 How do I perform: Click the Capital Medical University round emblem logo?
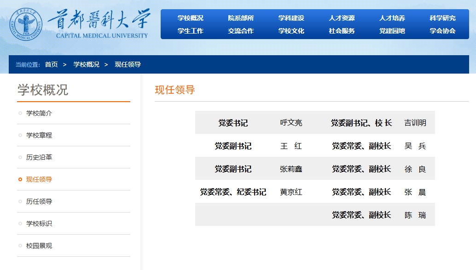[x=26, y=24]
